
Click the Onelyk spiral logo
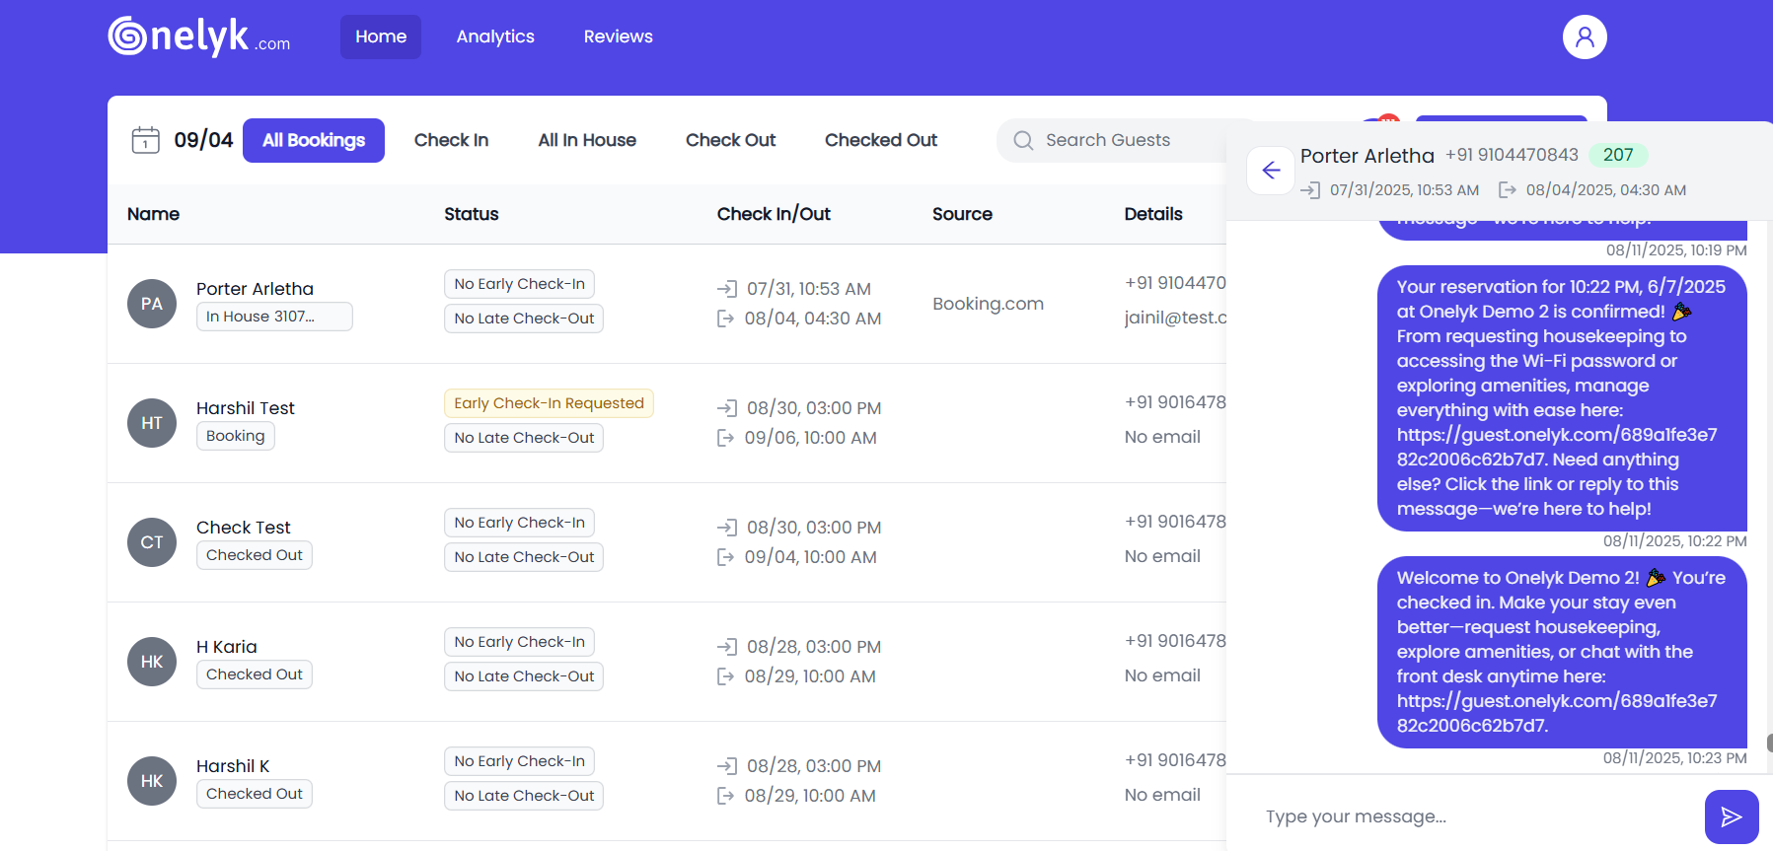click(127, 36)
